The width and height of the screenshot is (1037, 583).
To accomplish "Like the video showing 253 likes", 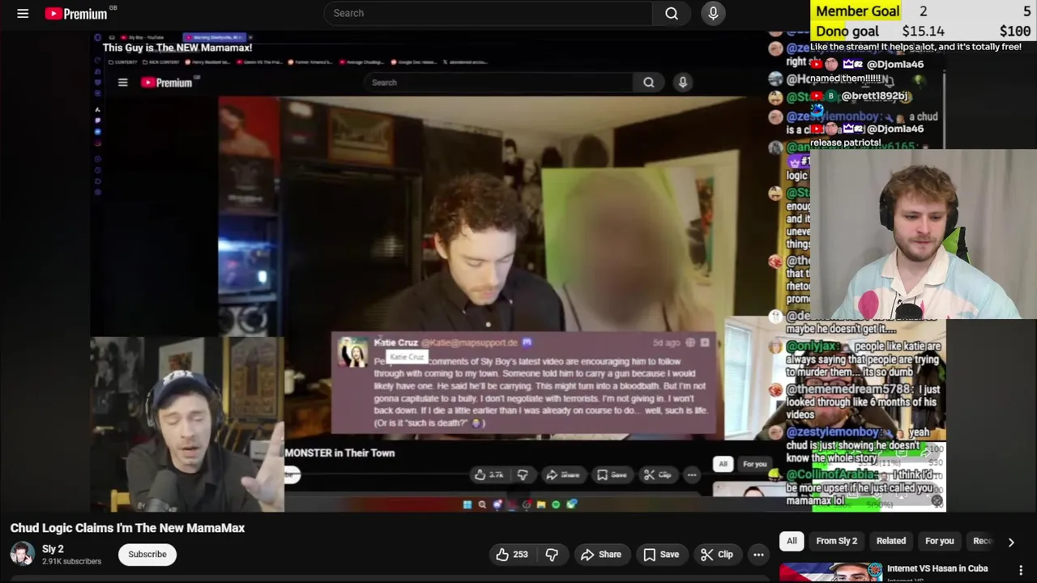I will click(511, 555).
